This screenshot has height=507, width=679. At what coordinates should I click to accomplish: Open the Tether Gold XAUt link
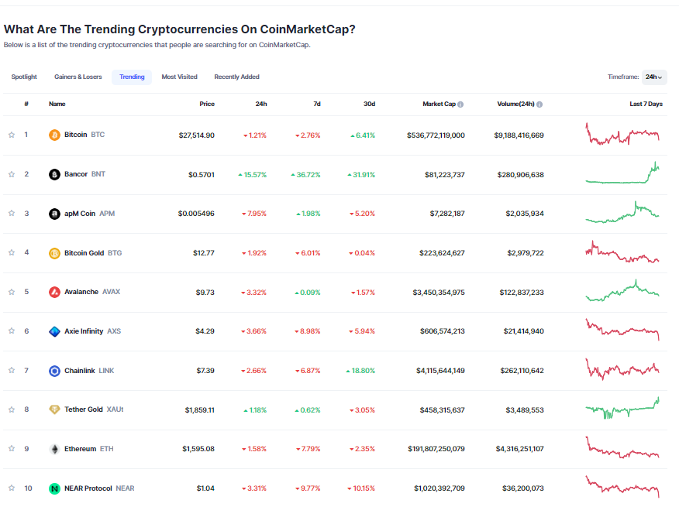[x=94, y=409]
